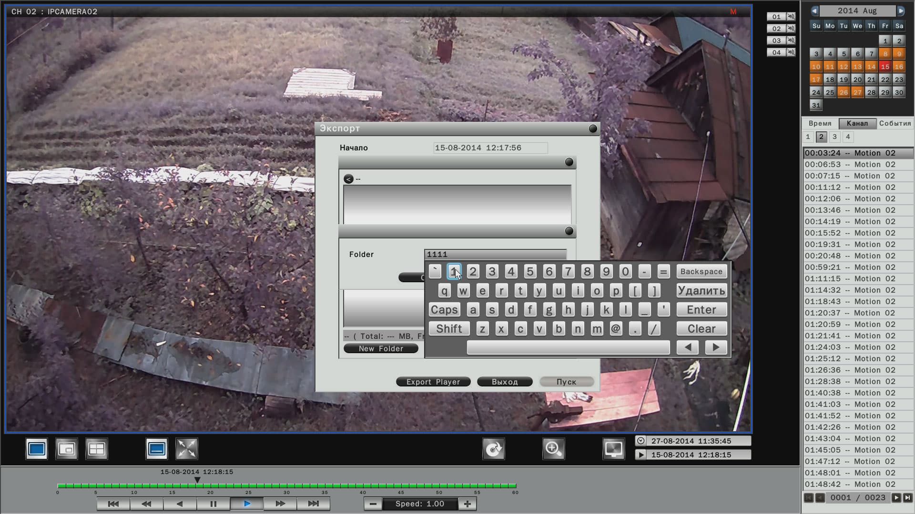Click the Folder name input field
Image resolution: width=915 pixels, height=514 pixels.
[x=495, y=255]
